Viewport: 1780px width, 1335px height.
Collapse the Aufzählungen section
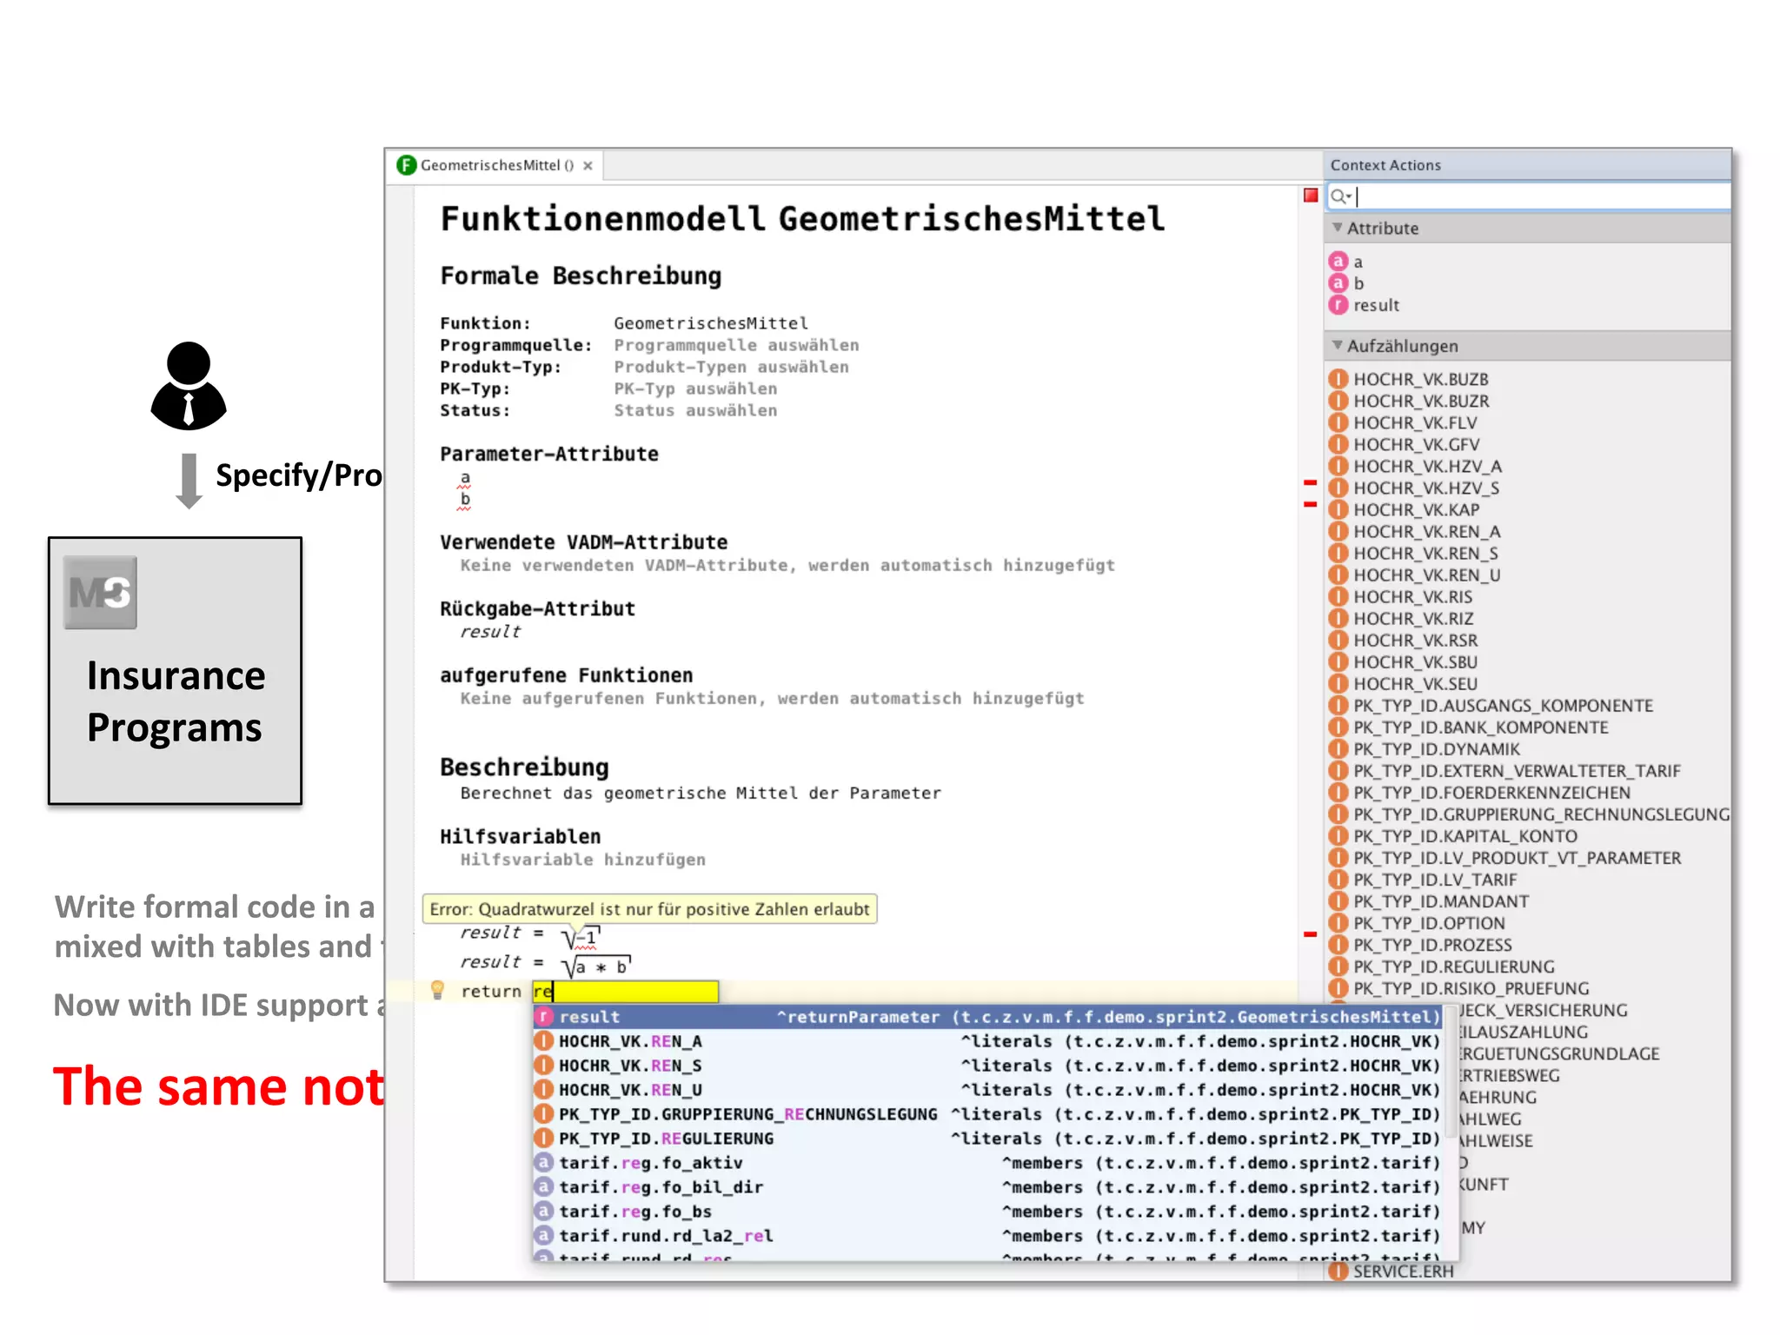1337,345
